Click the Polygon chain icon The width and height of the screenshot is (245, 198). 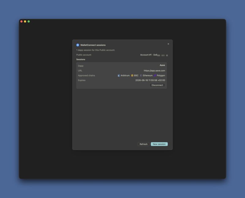point(155,75)
